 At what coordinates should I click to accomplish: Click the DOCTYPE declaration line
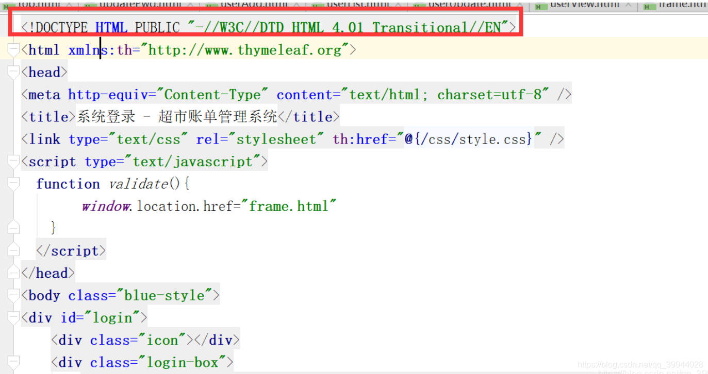(268, 27)
